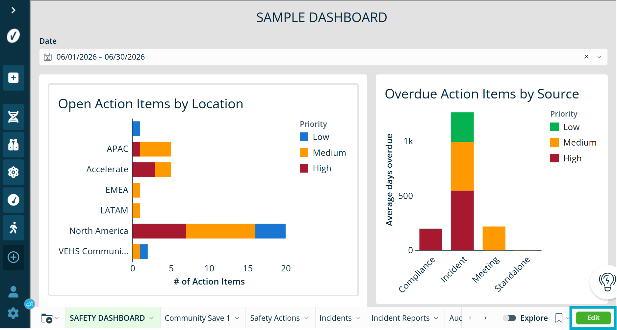Open the user profile icon
The height and width of the screenshot is (330, 617).
[13, 292]
